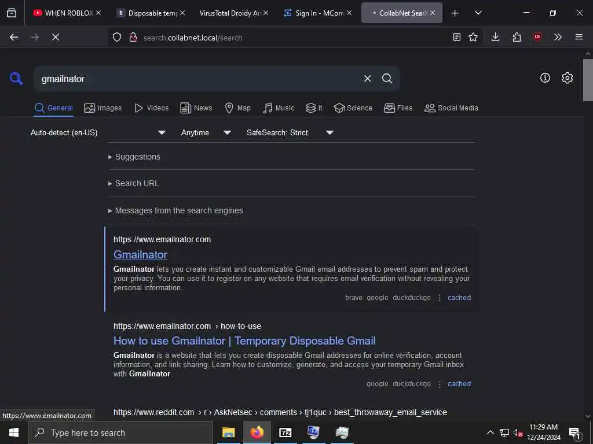Screen dimensions: 593x444
Task: Switch to Science category
Action: [353, 108]
